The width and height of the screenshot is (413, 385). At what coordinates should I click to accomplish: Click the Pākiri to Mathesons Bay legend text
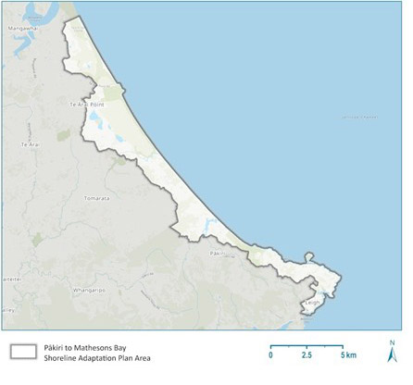tap(85, 348)
